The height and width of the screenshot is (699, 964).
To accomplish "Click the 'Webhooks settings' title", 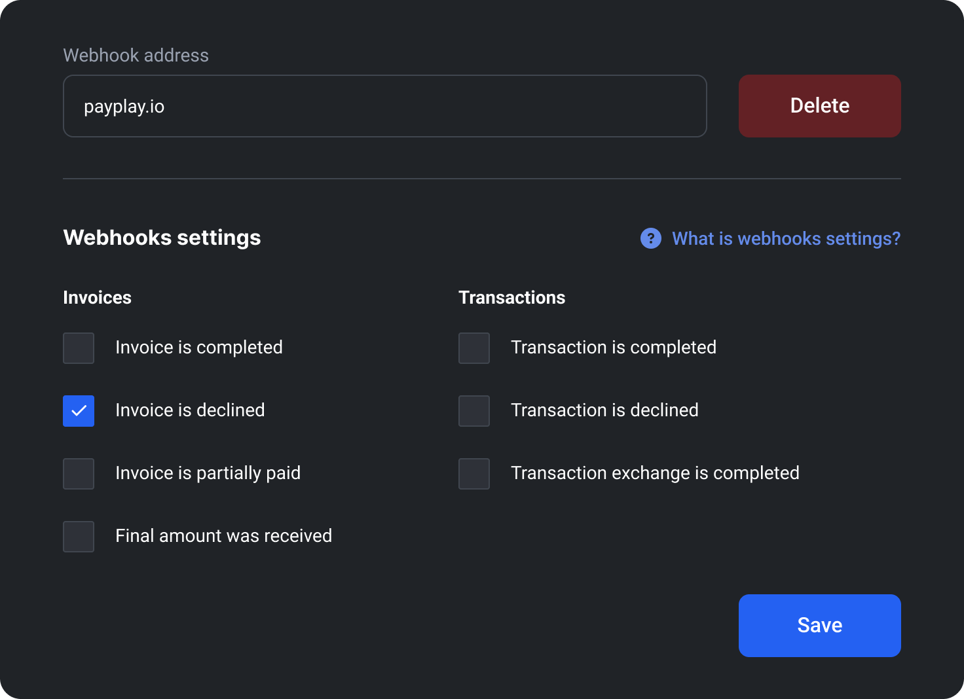I will (x=162, y=238).
